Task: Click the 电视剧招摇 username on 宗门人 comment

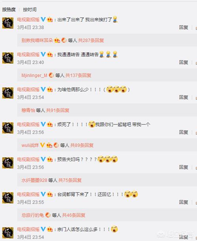Action: [x=28, y=229]
